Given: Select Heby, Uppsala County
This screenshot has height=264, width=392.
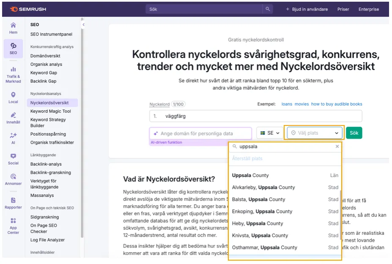Looking at the screenshot, I should 285,223.
